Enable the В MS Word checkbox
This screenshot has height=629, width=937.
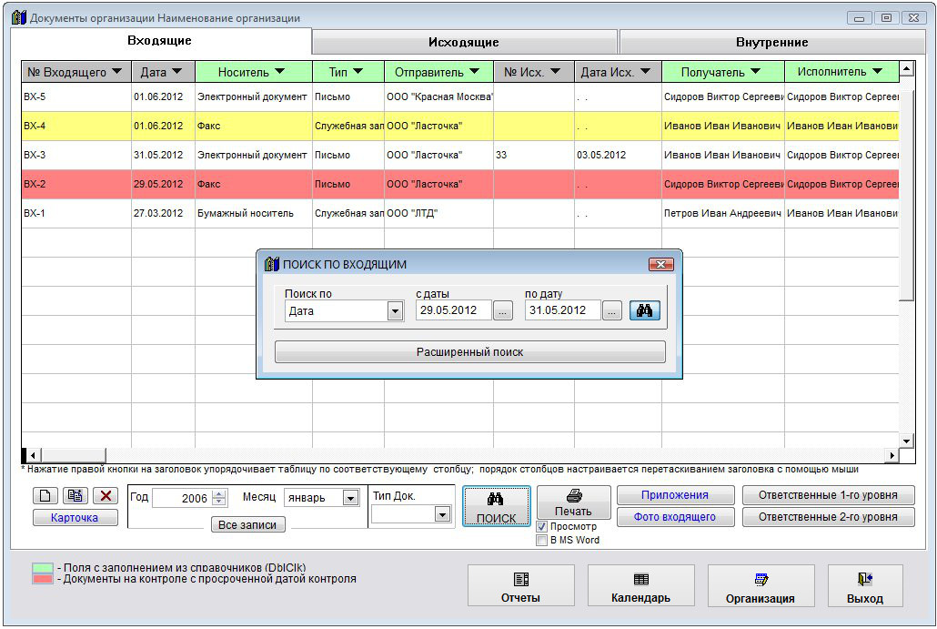(x=542, y=540)
